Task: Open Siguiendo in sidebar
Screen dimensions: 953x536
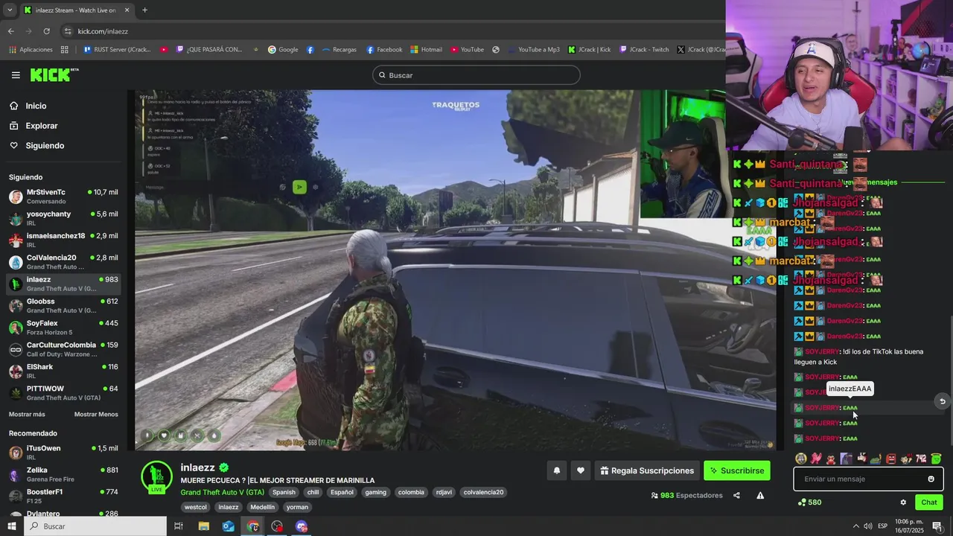Action: pyautogui.click(x=45, y=146)
